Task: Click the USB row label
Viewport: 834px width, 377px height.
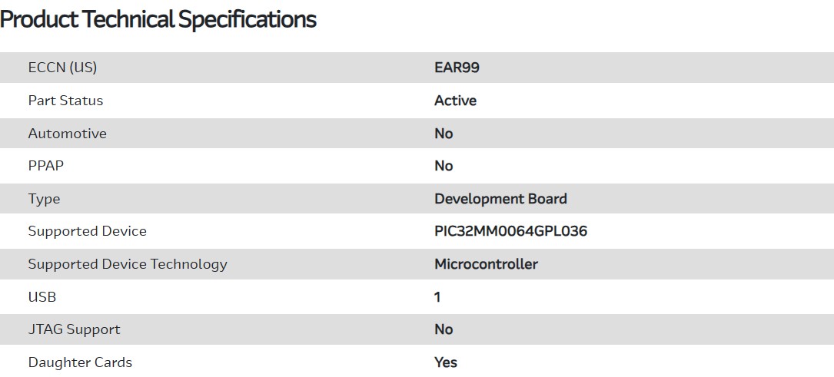Action: [x=42, y=296]
